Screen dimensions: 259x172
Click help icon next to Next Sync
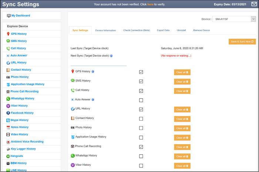(x=111, y=56)
